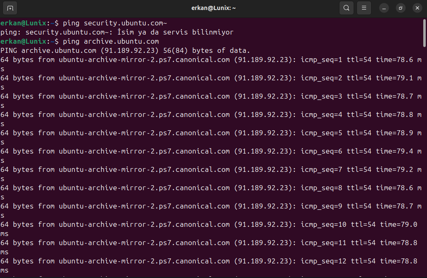The width and height of the screenshot is (427, 278).
Task: Close the terminal window
Action: 417,8
